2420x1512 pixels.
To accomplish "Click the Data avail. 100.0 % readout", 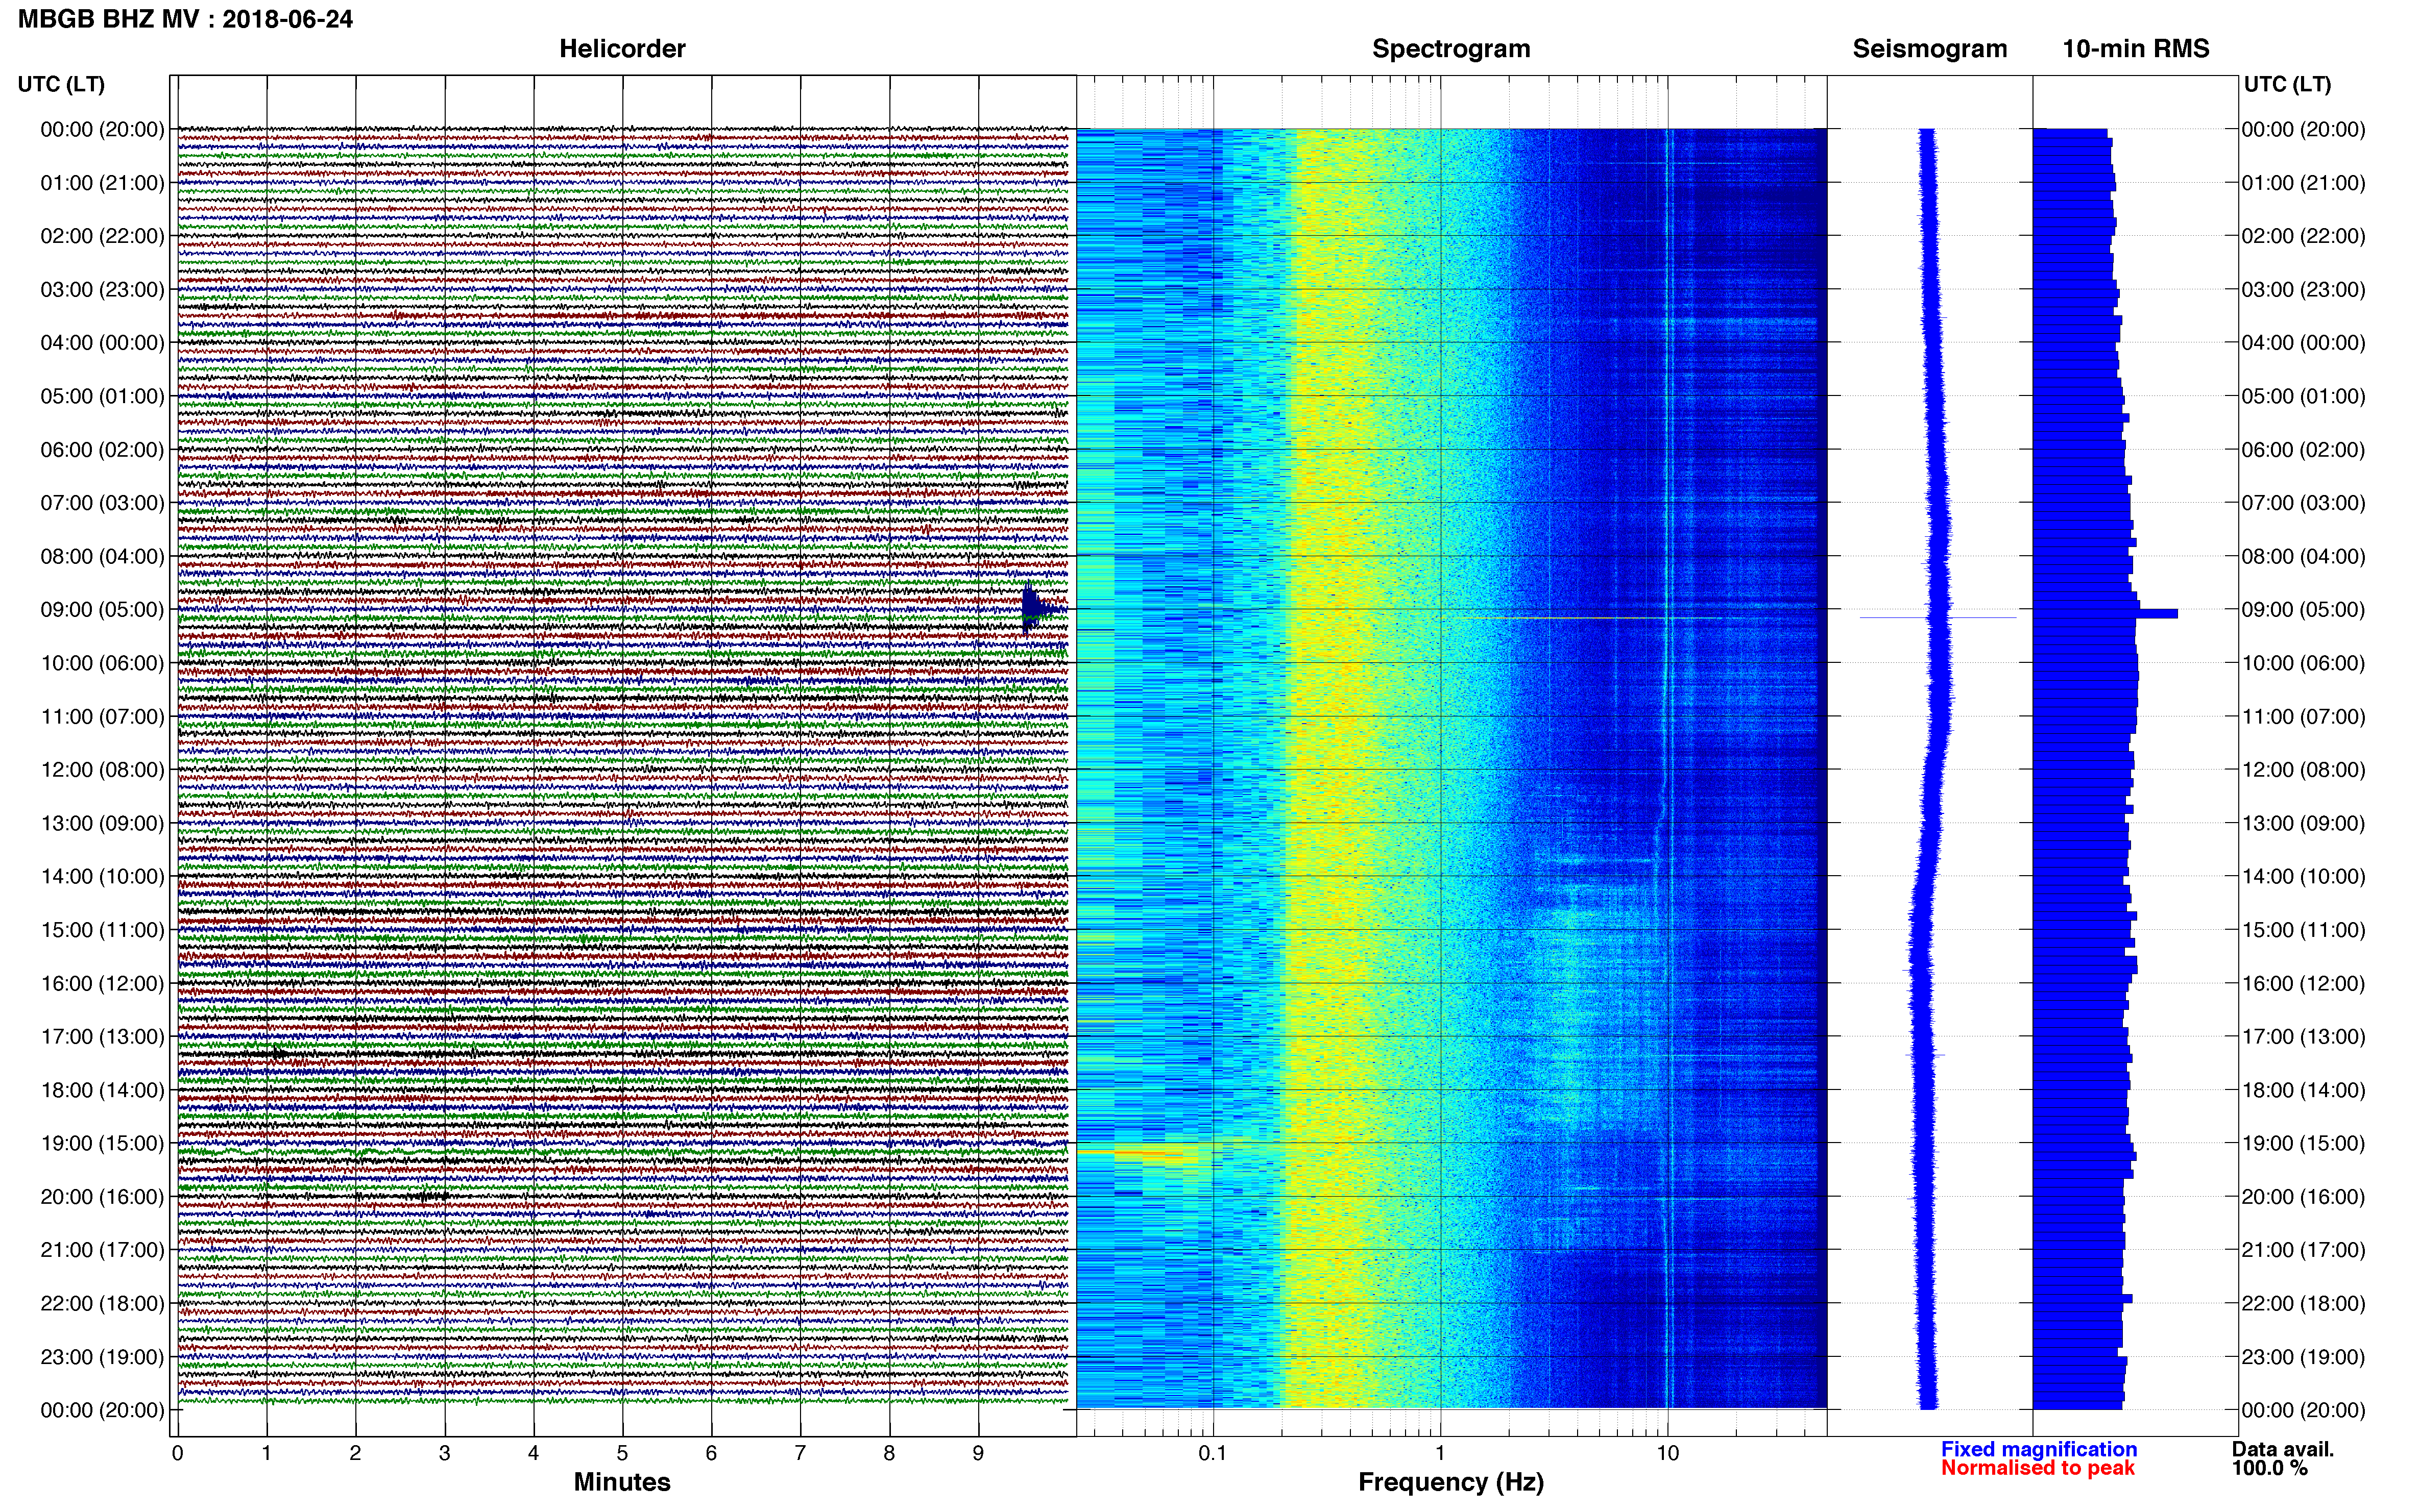I will coord(2283,1458).
